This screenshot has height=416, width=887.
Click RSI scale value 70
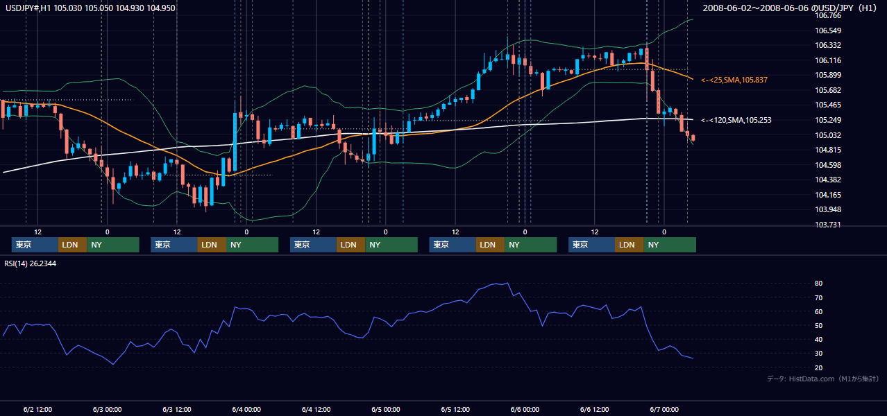click(x=819, y=297)
